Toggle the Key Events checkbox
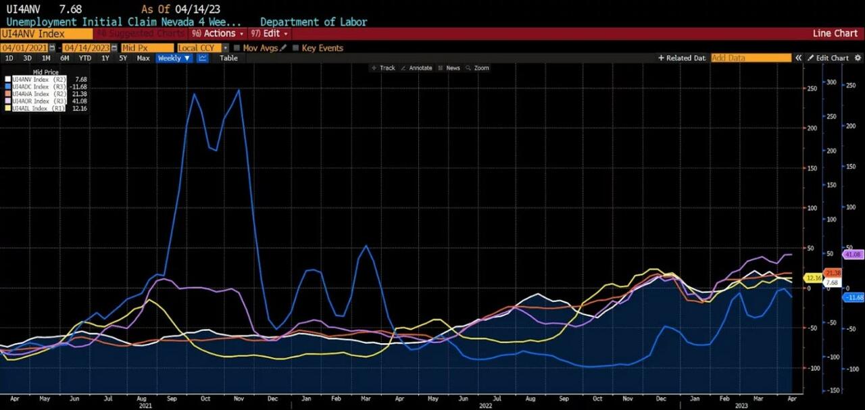Viewport: 865px width, 410px height. pyautogui.click(x=295, y=48)
